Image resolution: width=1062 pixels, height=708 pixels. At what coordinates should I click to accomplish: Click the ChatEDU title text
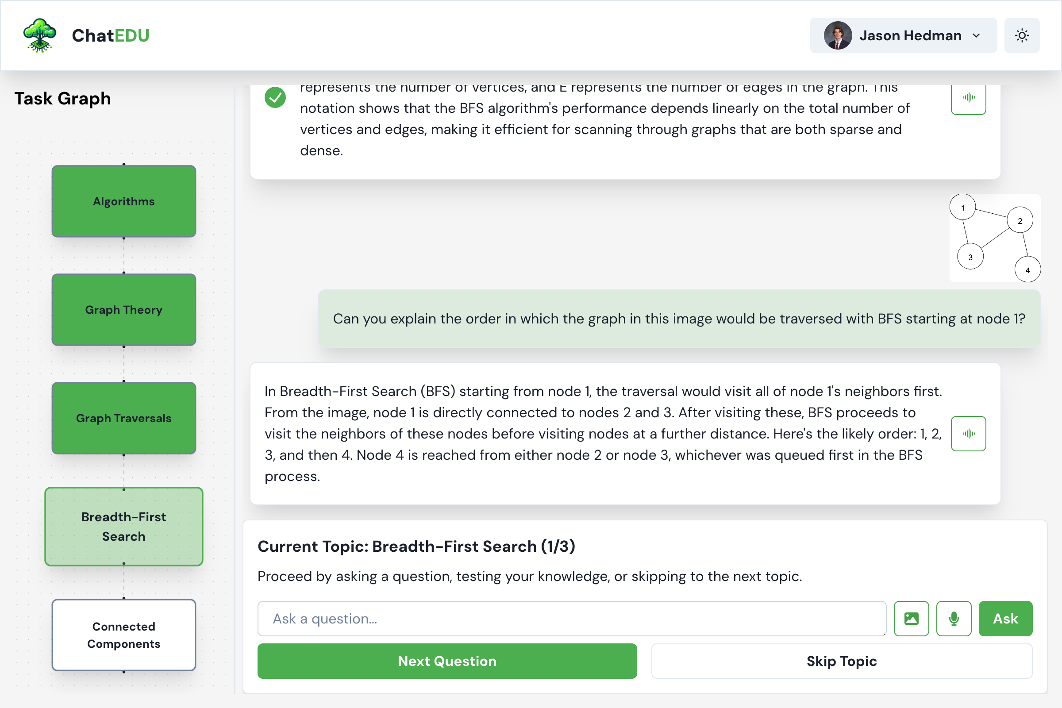[111, 35]
